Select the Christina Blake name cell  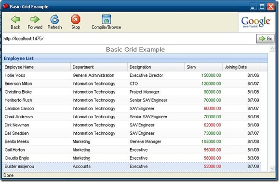coord(18,92)
